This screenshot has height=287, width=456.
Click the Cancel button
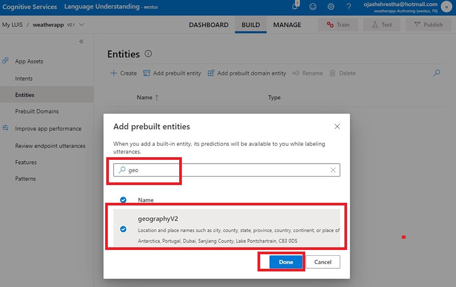[323, 262]
